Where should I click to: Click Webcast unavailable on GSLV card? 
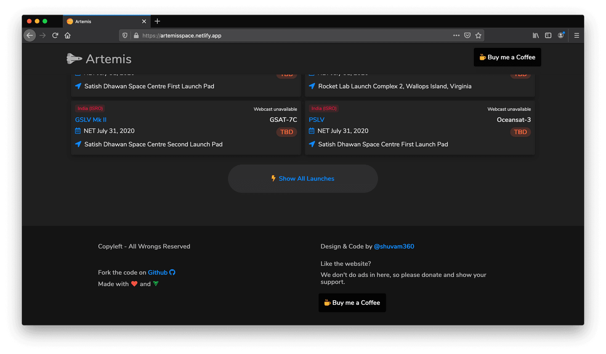[275, 109]
